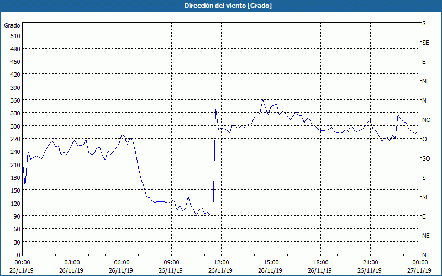The image size is (442, 276).
Task: Click compass label 'N' level with 0
Action: coord(424,255)
